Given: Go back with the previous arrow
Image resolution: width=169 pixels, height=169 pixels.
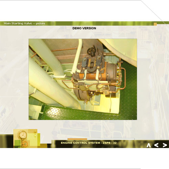Looking at the screenshot, I should coord(156,145).
